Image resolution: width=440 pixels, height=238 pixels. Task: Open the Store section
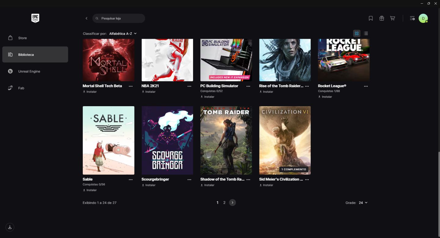click(35, 38)
